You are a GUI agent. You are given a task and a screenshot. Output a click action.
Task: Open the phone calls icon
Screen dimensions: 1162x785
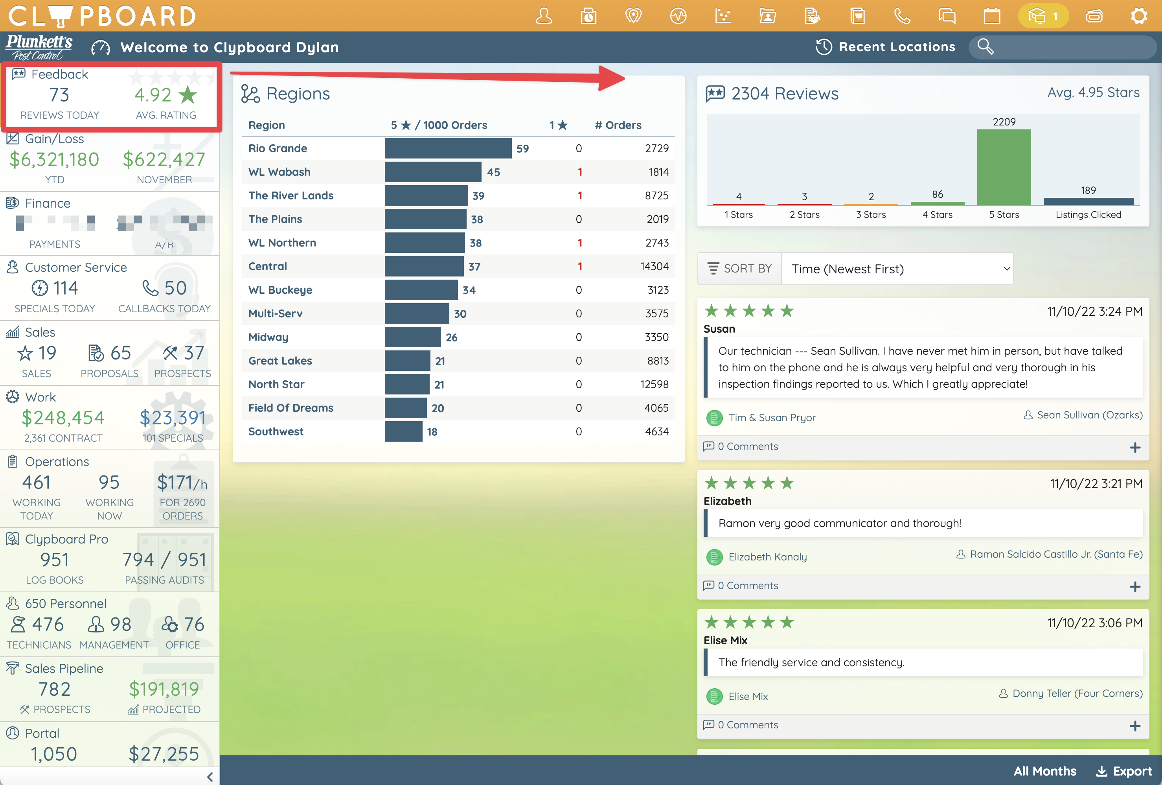pos(902,16)
